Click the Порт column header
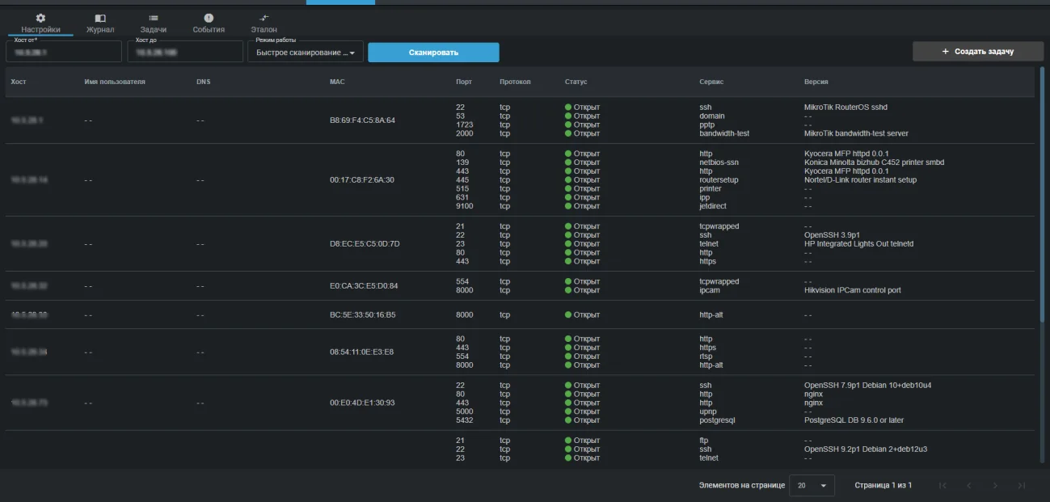Screen dimensions: 1050x502 (x=464, y=82)
